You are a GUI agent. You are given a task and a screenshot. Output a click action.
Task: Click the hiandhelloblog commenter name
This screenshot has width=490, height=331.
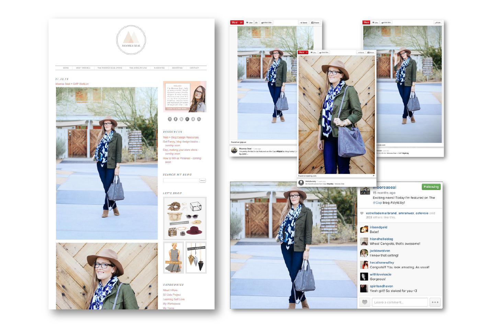click(381, 239)
